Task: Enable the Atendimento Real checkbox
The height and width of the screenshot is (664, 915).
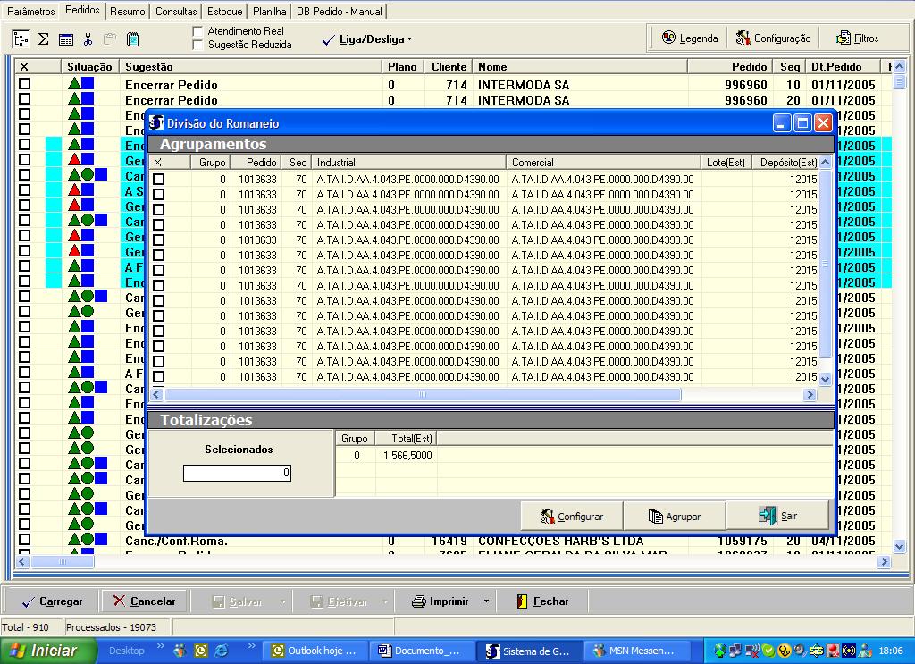Action: [x=198, y=31]
